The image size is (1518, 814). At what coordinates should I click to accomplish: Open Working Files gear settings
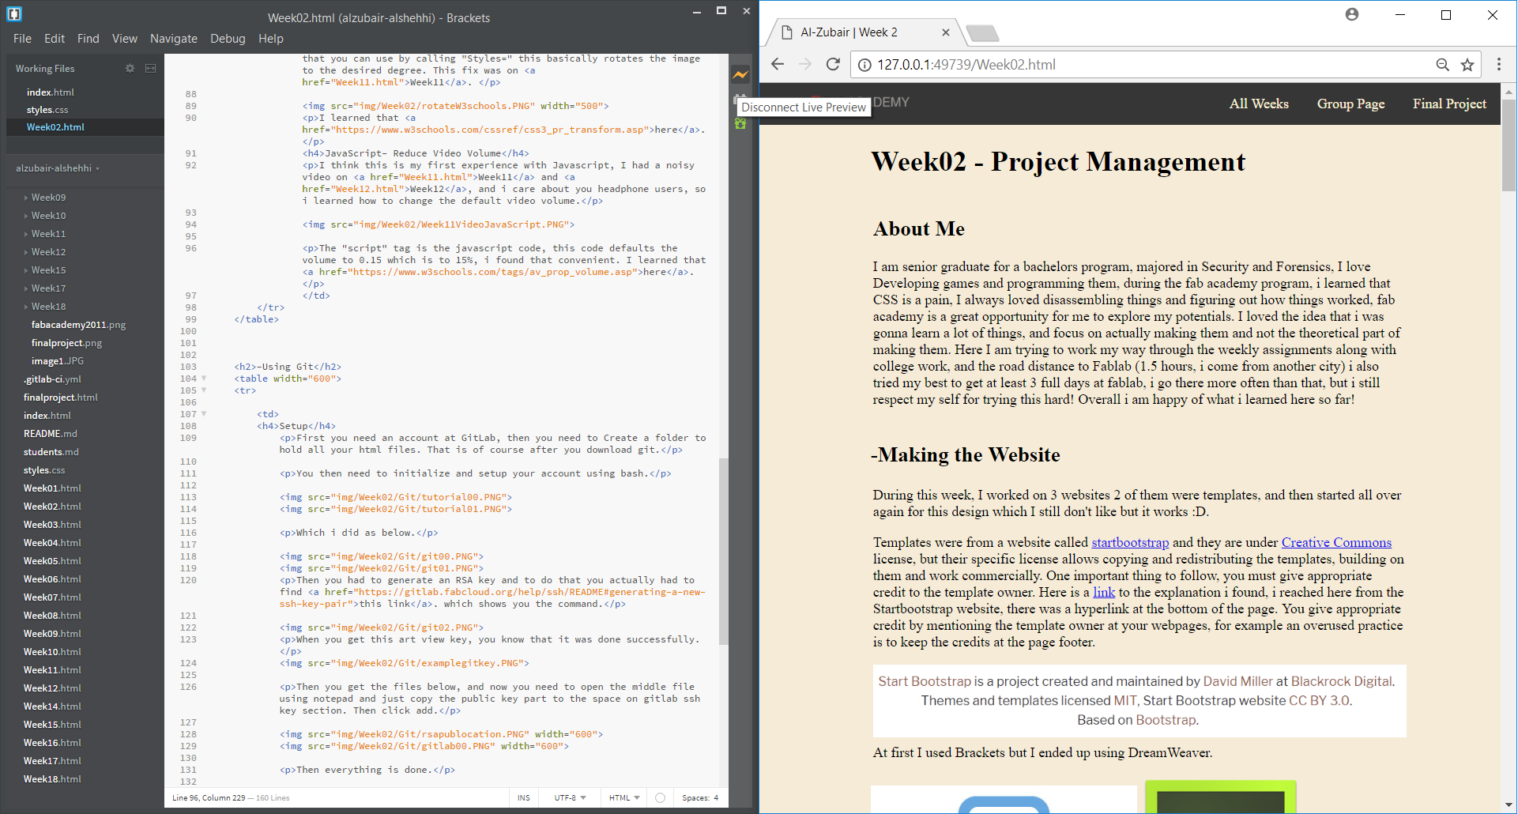(130, 69)
